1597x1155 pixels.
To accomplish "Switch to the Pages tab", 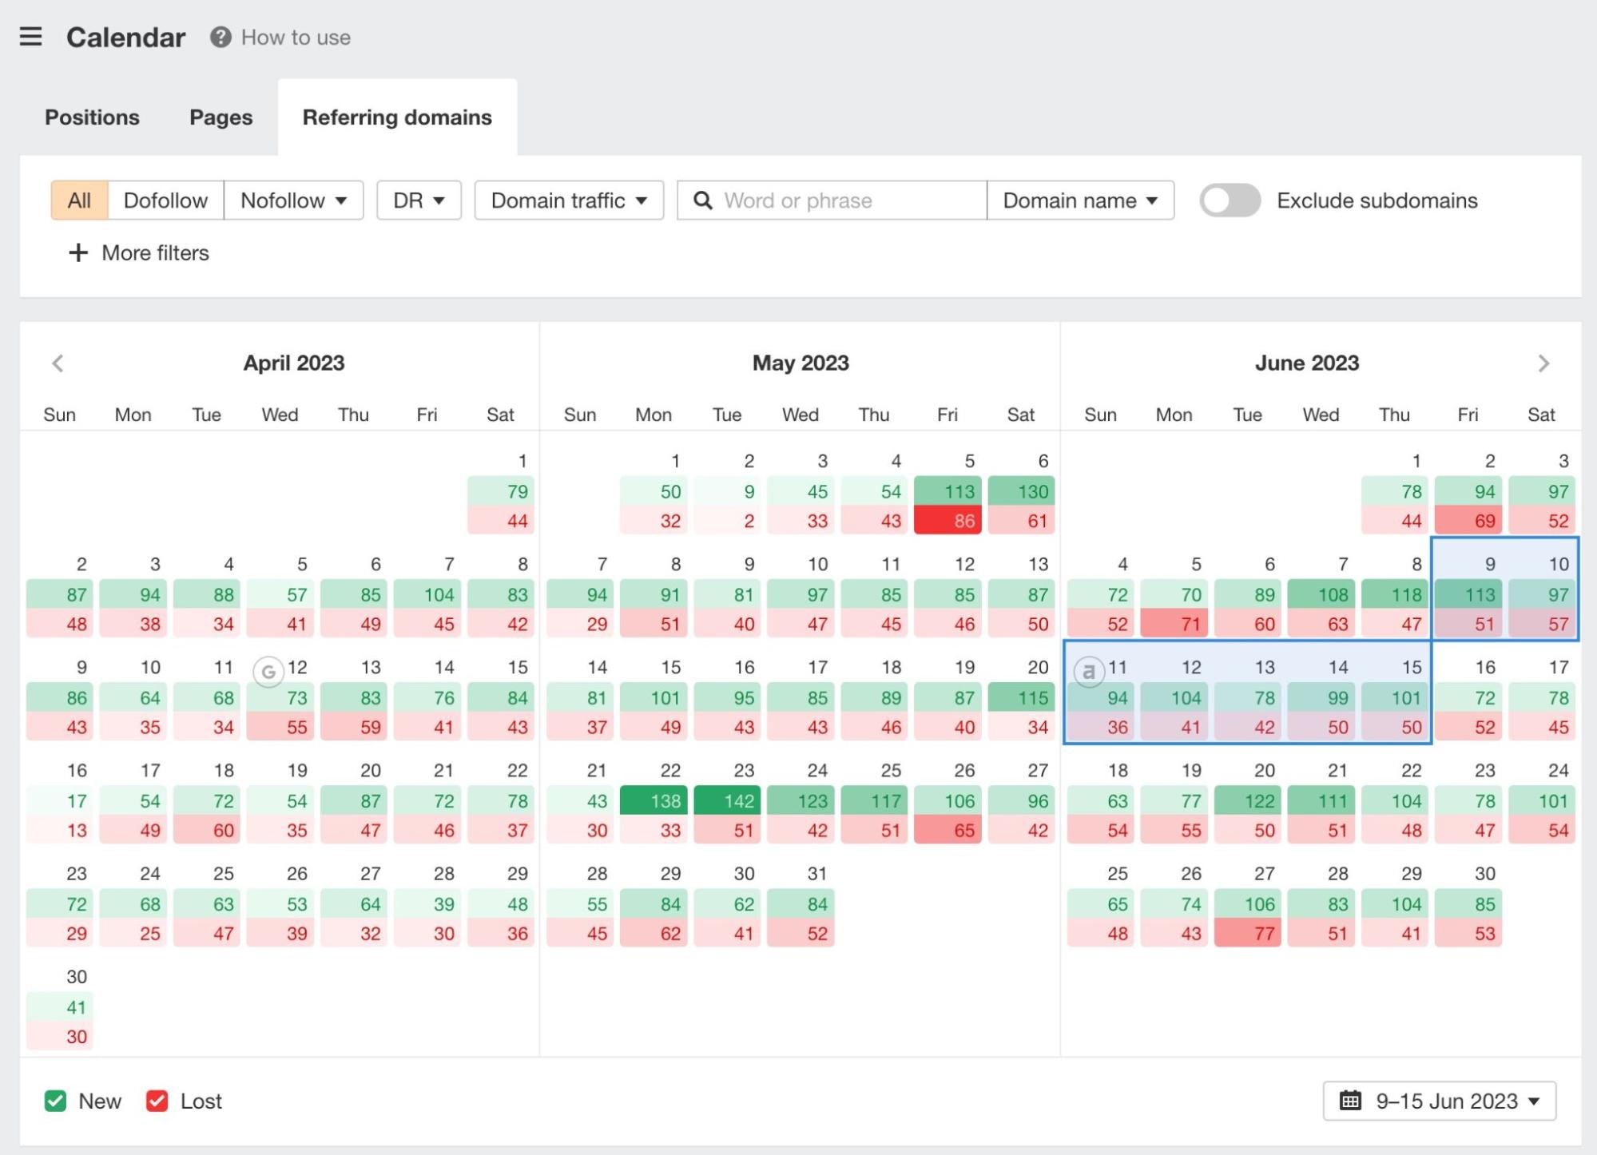I will point(220,117).
